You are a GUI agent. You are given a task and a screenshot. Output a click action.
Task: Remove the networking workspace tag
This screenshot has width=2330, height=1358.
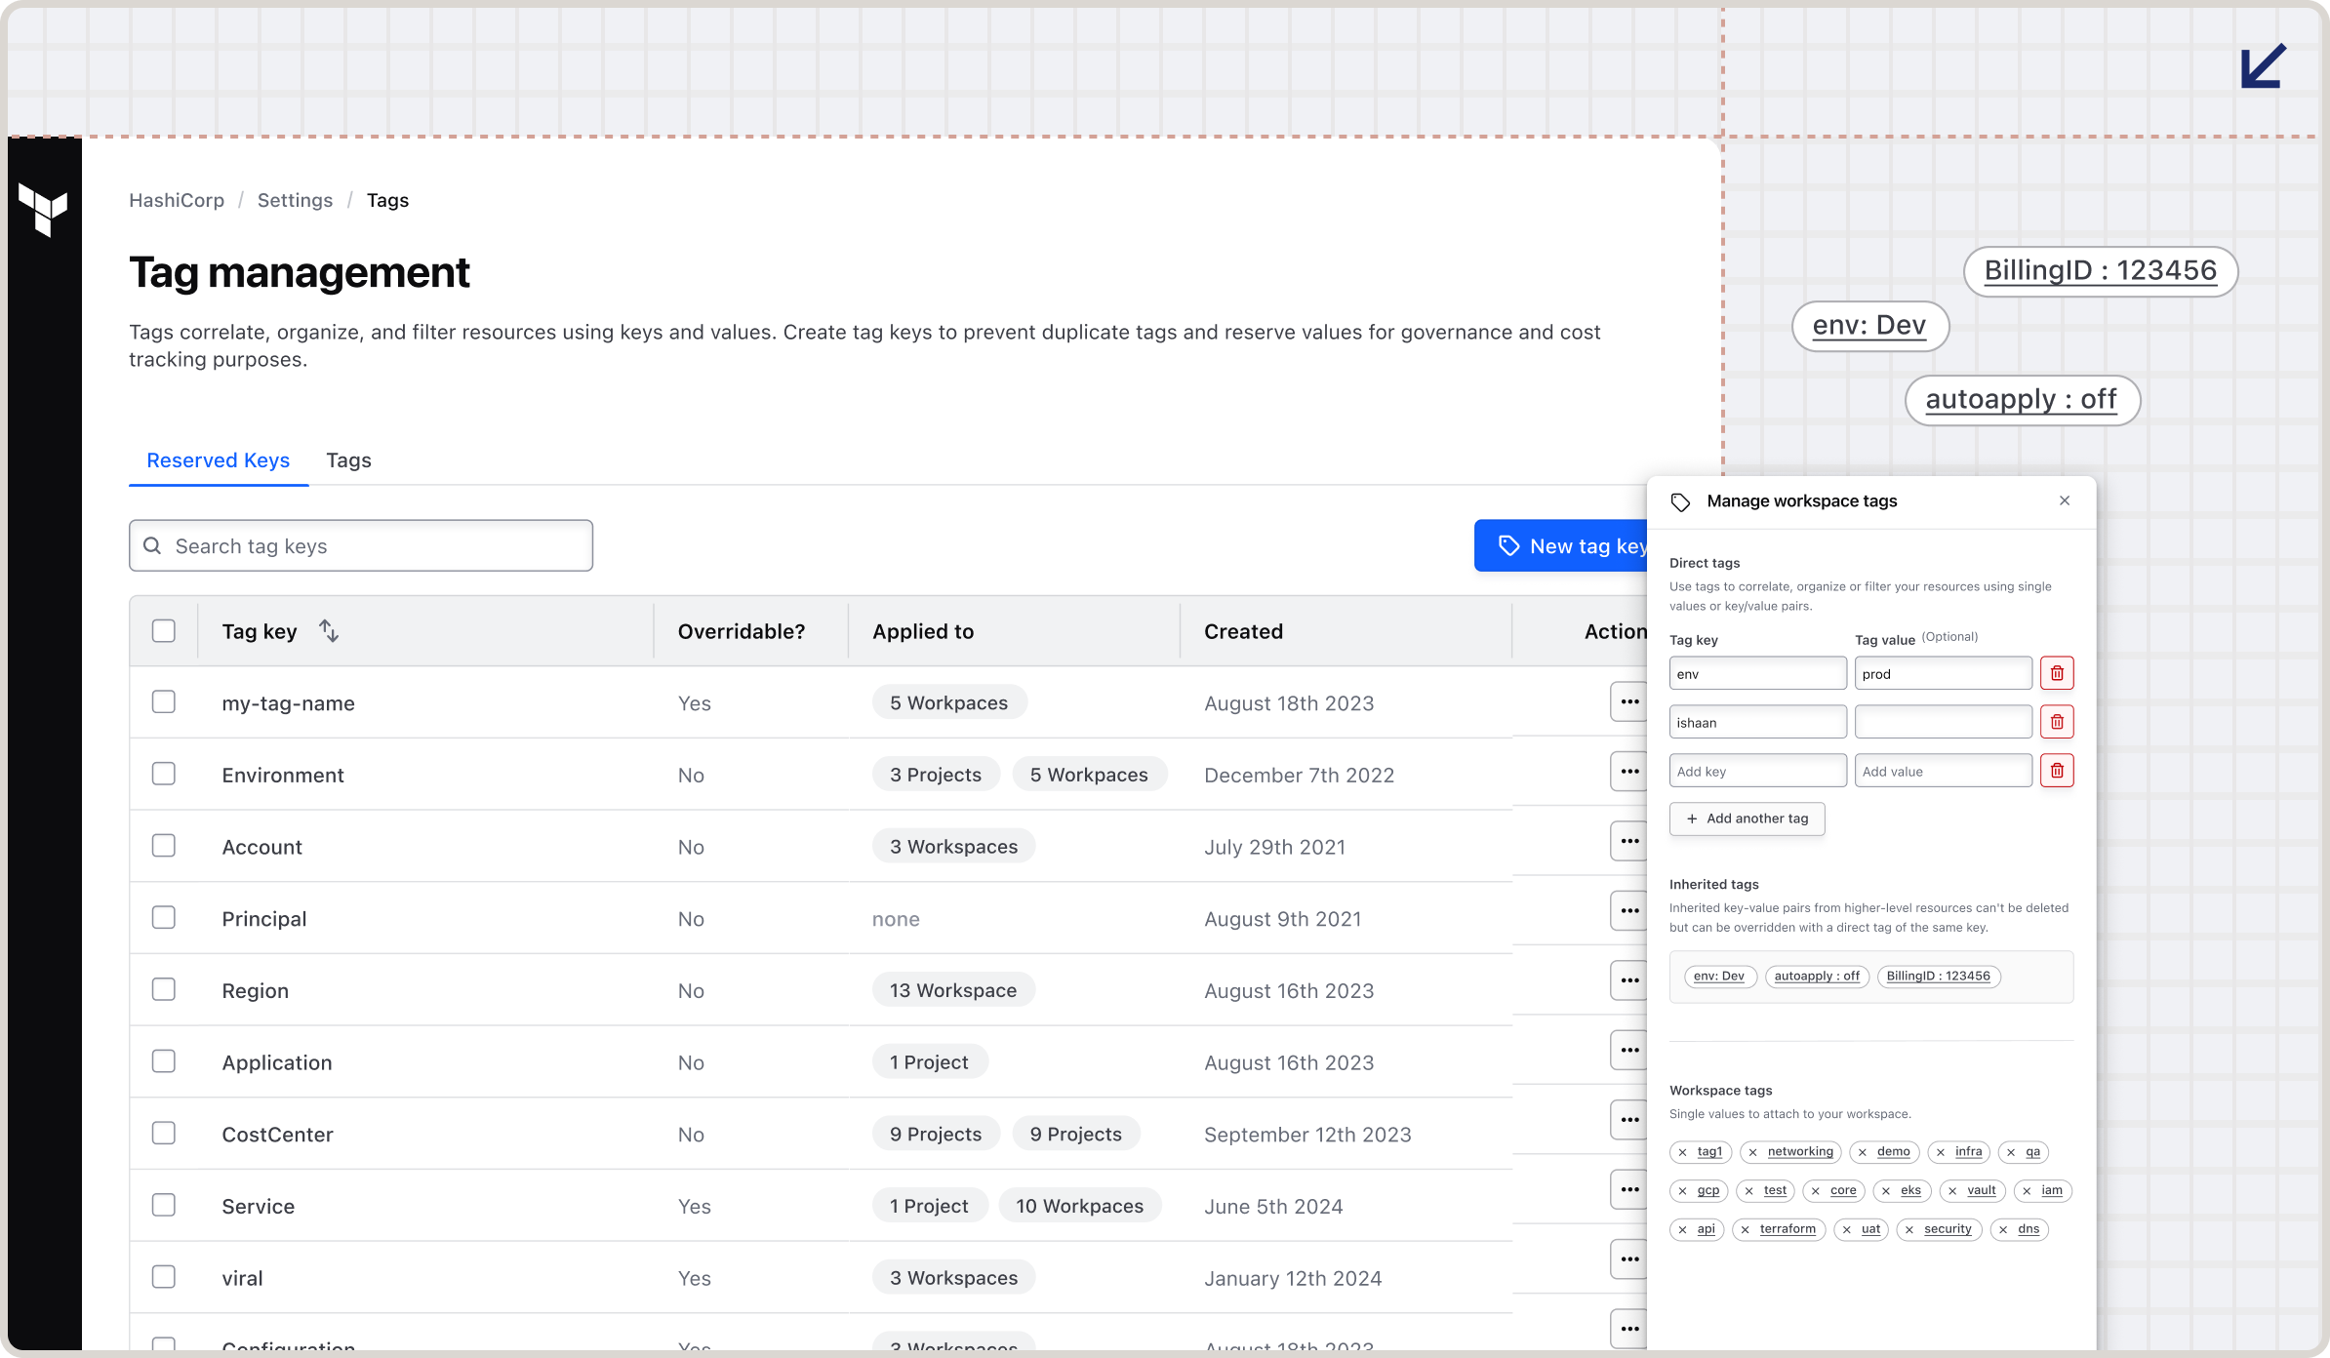click(1753, 1152)
